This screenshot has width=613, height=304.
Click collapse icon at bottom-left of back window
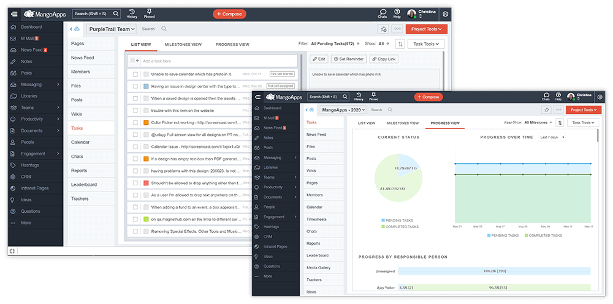tap(12, 251)
